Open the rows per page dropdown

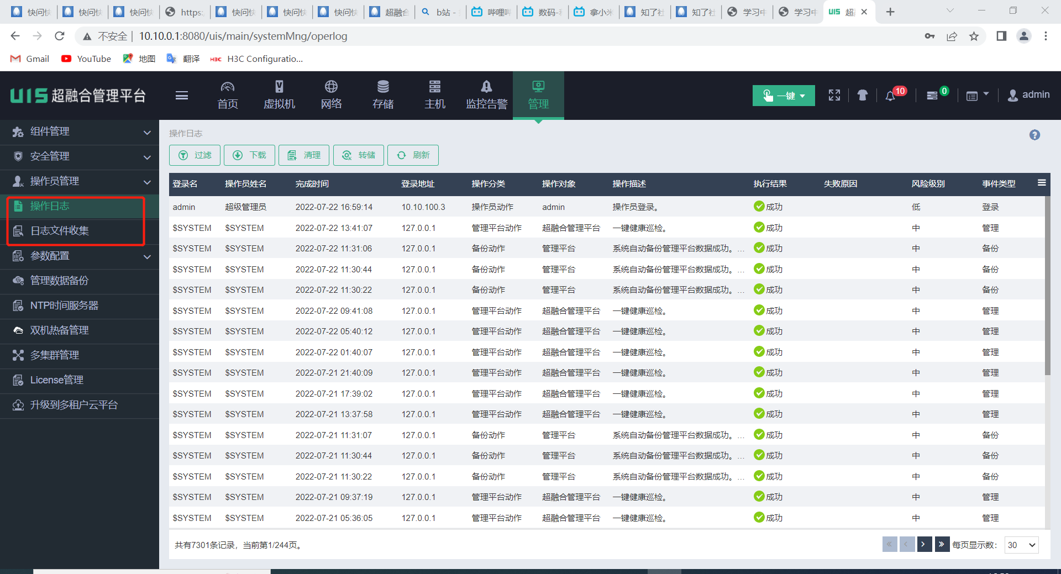tap(1021, 545)
